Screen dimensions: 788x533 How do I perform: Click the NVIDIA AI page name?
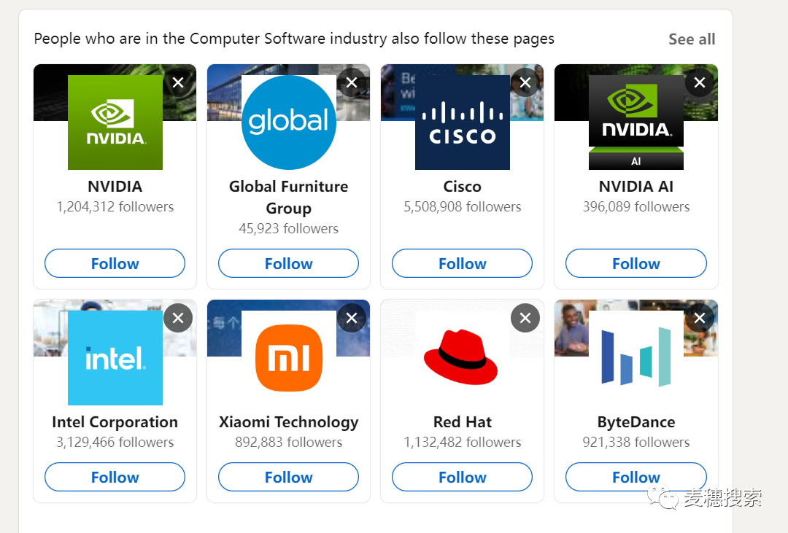click(x=636, y=187)
